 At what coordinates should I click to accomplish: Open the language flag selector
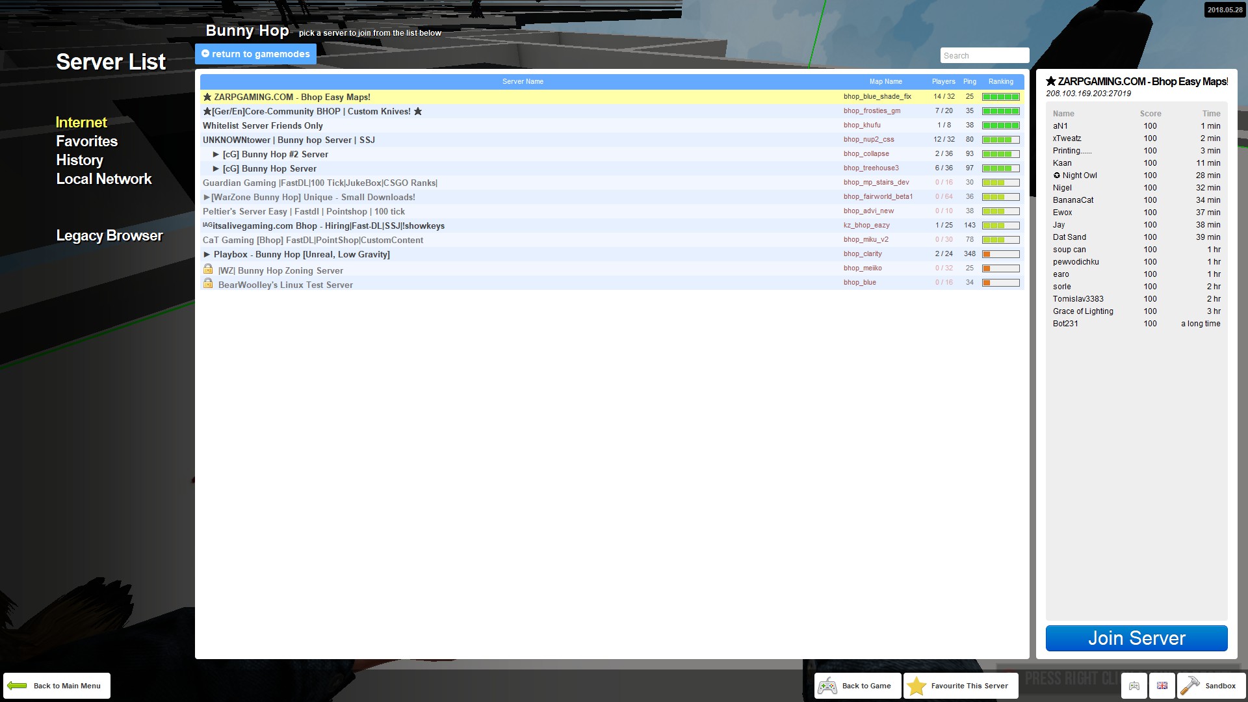pyautogui.click(x=1162, y=686)
